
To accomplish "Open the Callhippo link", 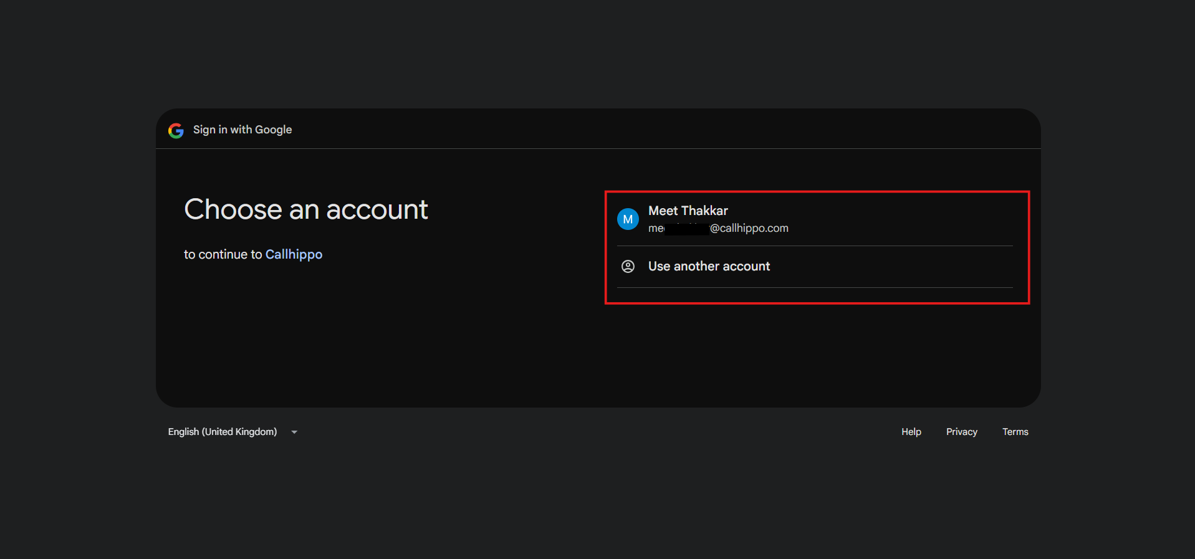I will [294, 254].
